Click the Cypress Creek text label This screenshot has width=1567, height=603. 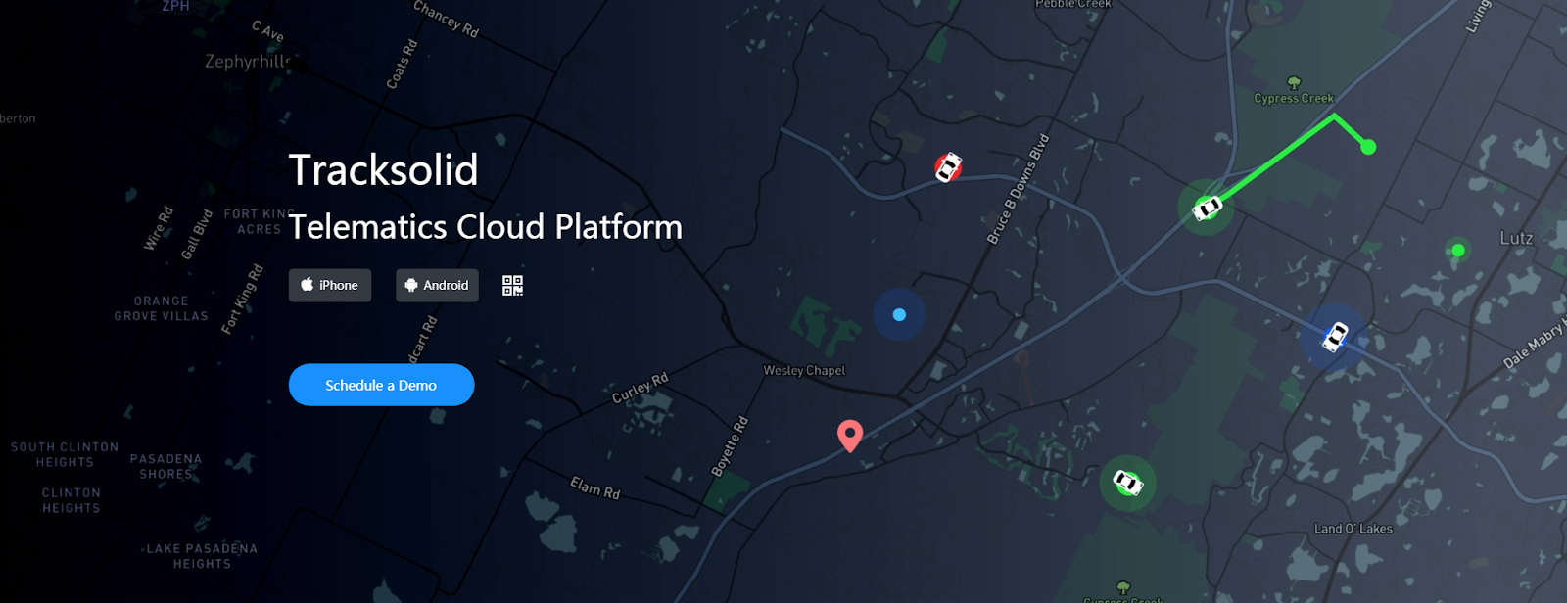click(x=1294, y=98)
